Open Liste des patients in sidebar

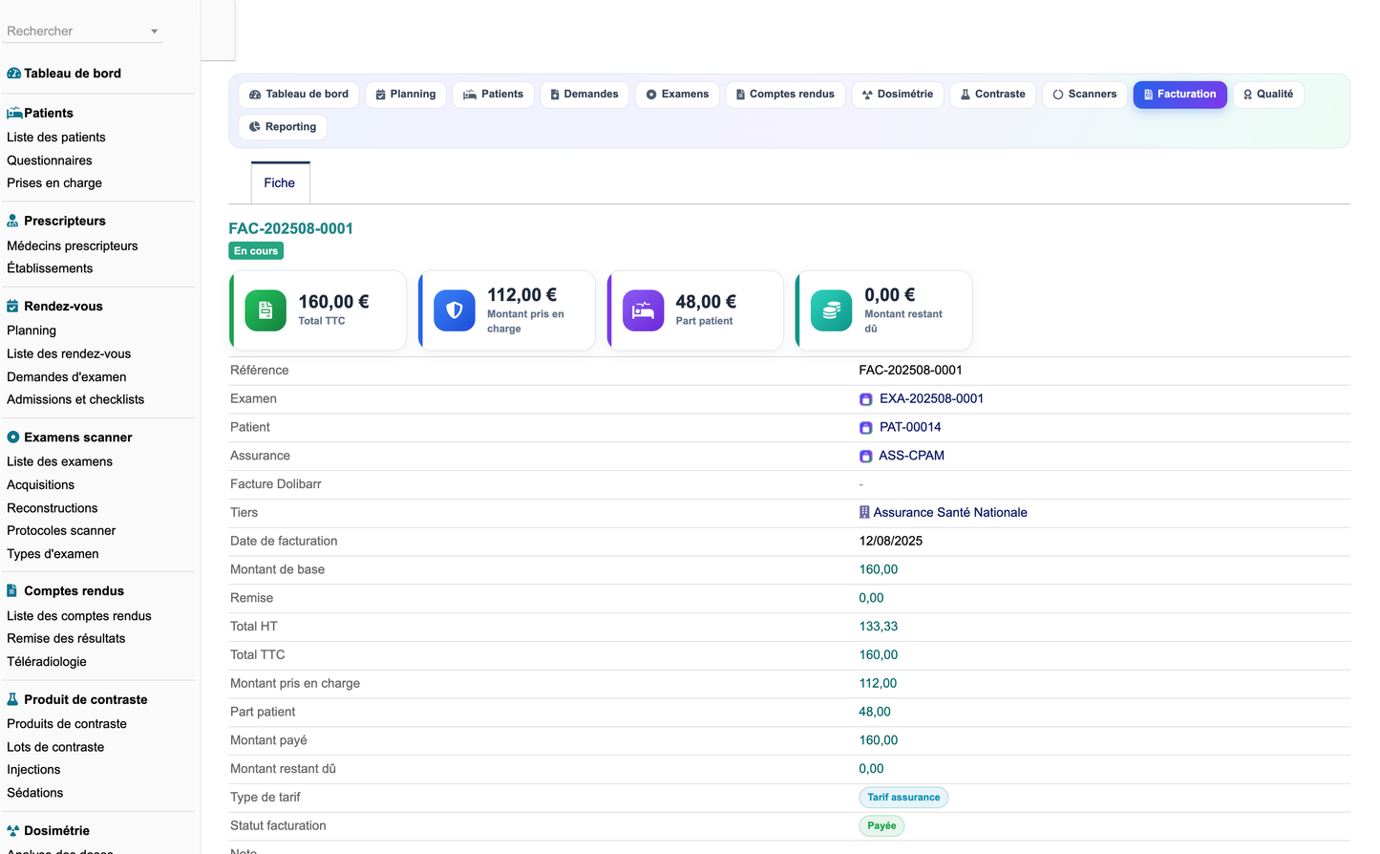(x=56, y=138)
